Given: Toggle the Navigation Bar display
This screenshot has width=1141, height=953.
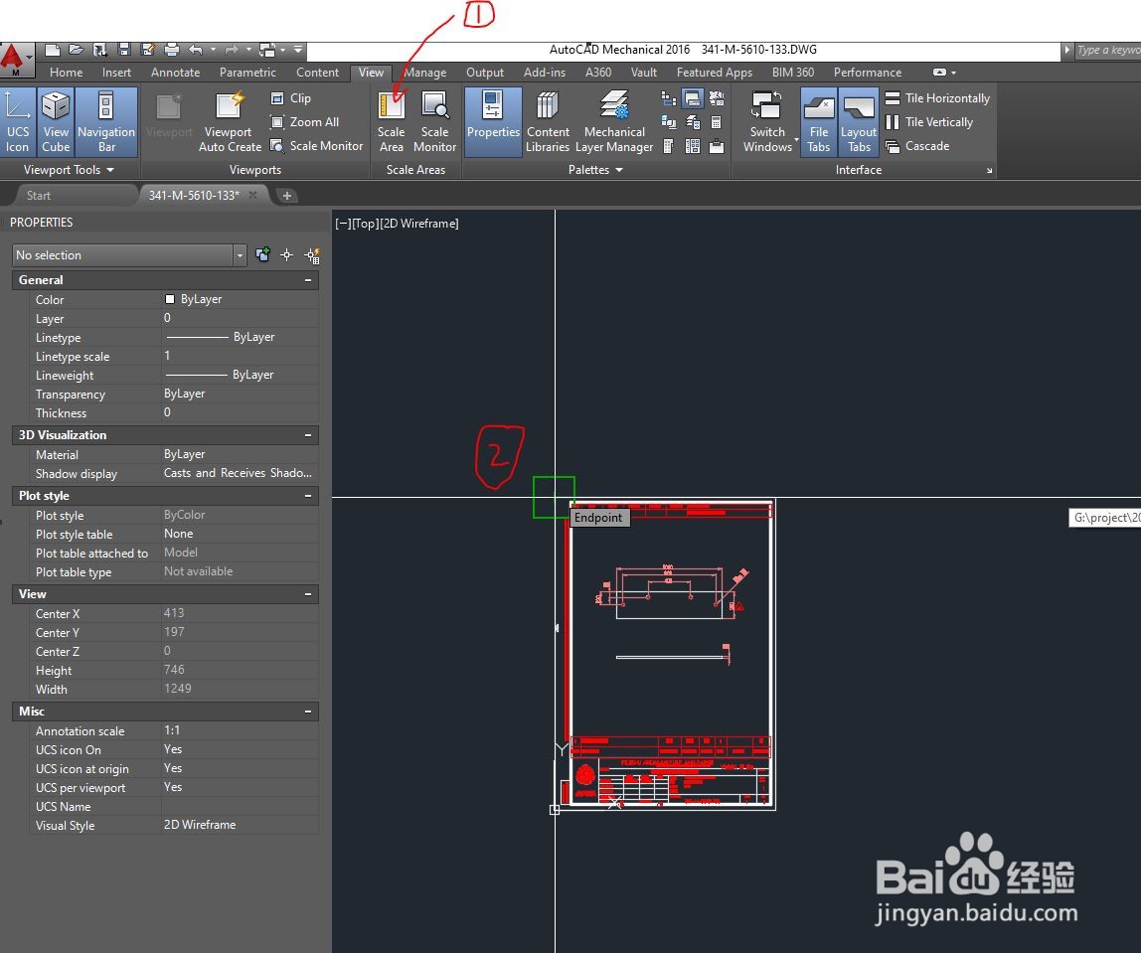Looking at the screenshot, I should (x=106, y=121).
